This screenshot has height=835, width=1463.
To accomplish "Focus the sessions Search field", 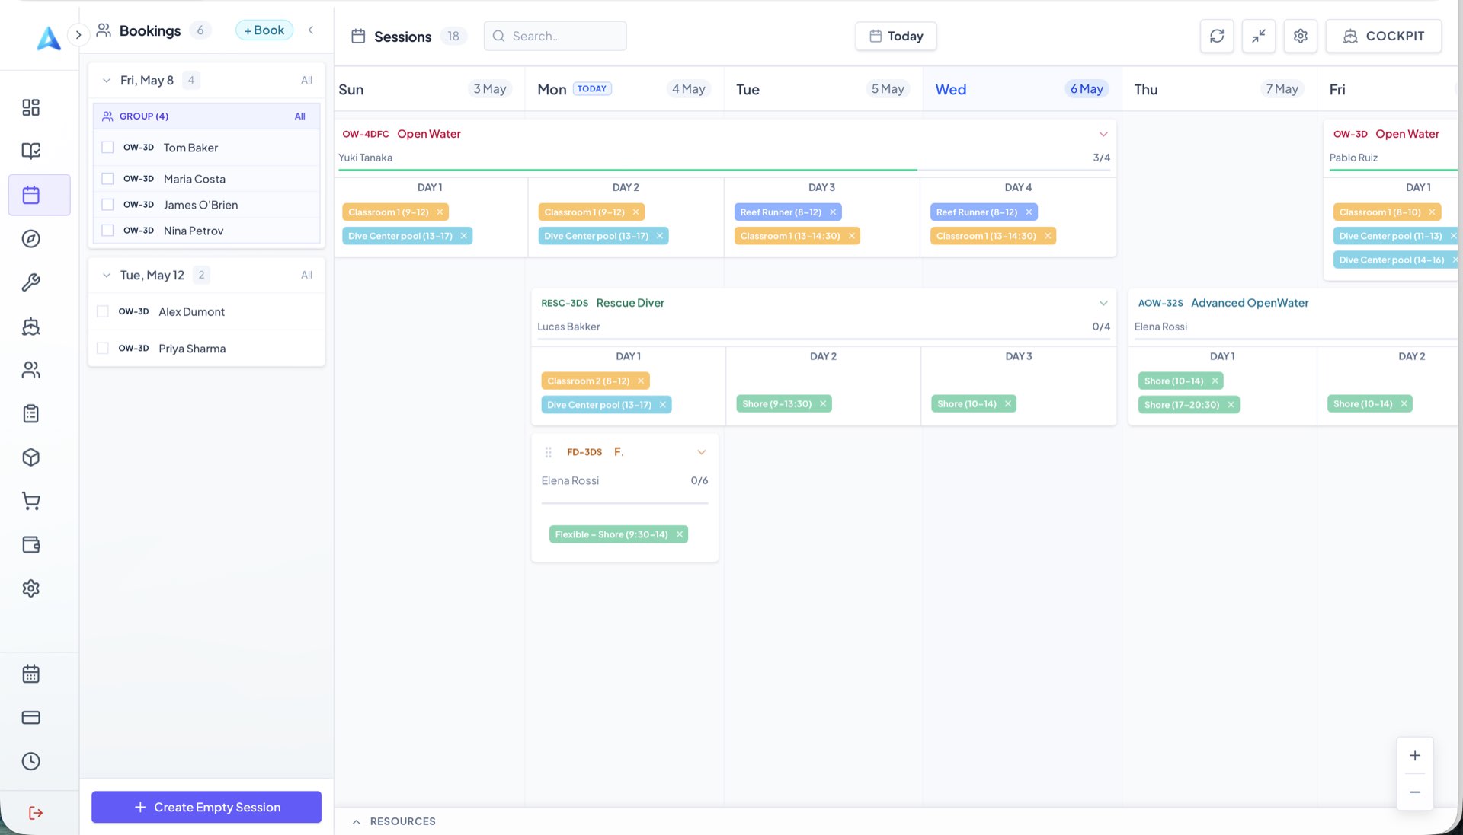I will click(555, 36).
